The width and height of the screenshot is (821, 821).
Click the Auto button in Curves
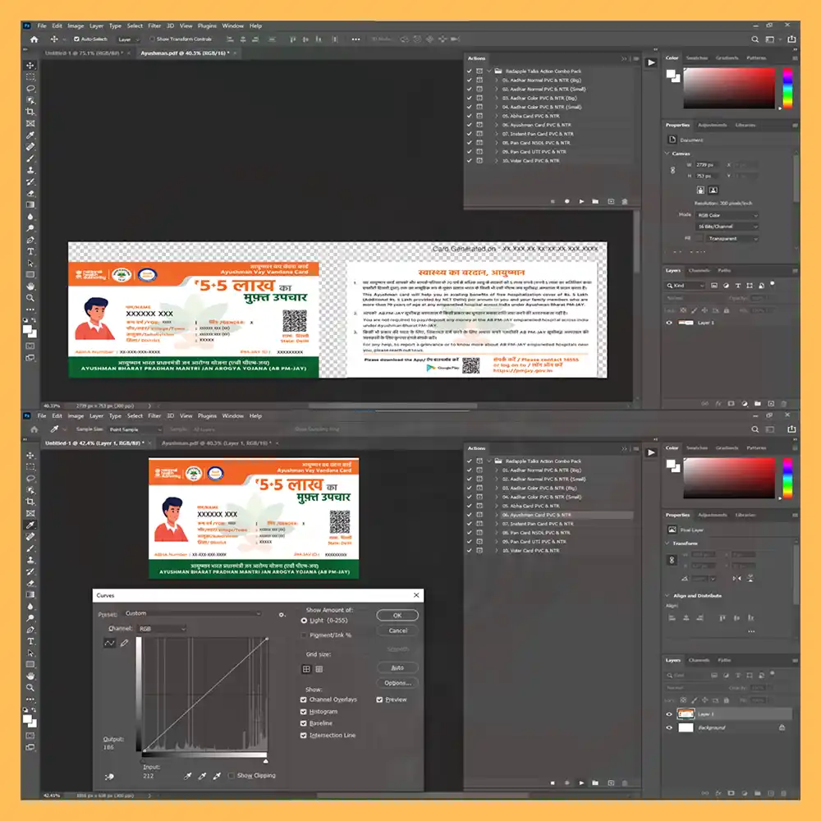[x=397, y=667]
